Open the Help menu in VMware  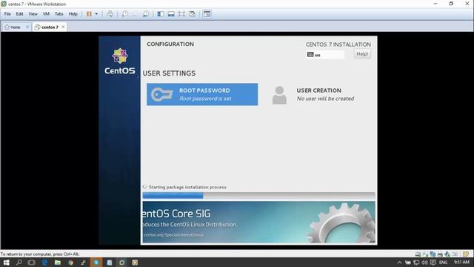(x=73, y=14)
